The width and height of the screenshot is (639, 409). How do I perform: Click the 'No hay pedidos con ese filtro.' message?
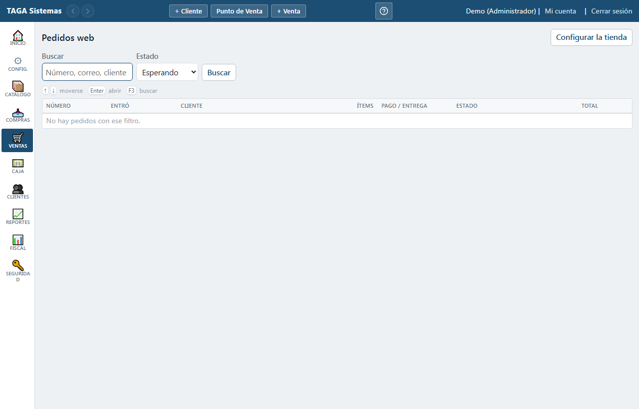93,121
